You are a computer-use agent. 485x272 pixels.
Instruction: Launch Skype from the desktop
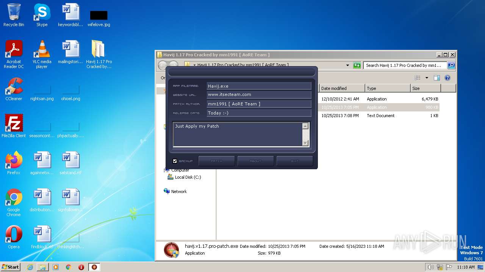(x=42, y=15)
